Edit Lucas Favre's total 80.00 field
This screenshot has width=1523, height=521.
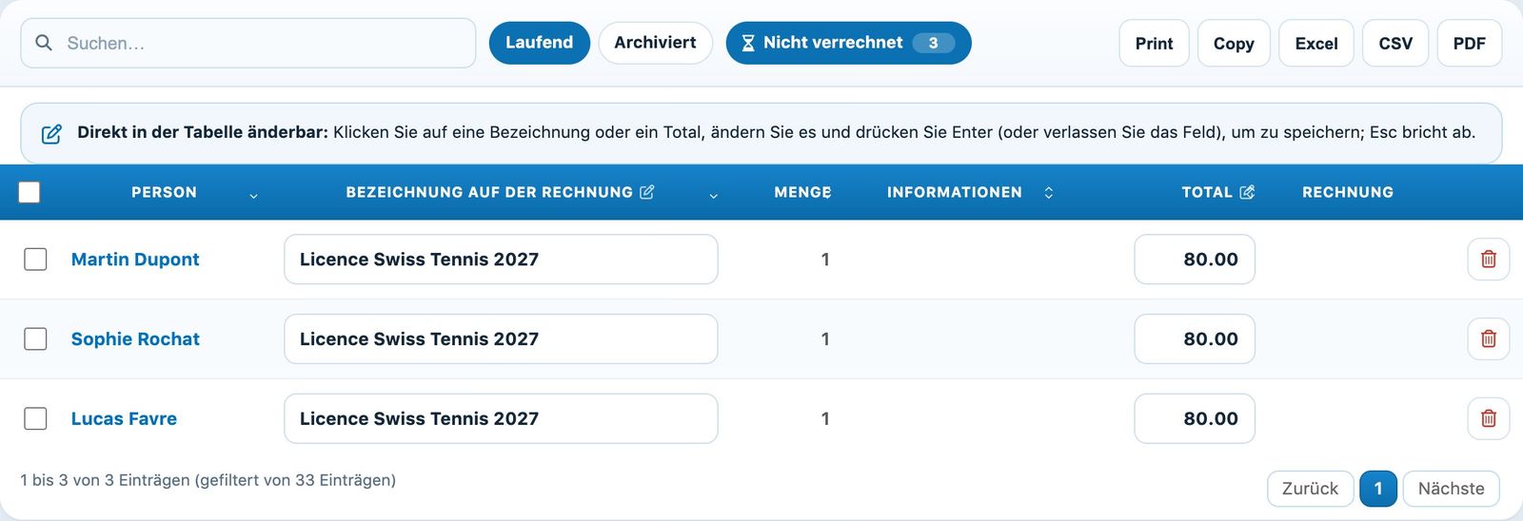1195,419
